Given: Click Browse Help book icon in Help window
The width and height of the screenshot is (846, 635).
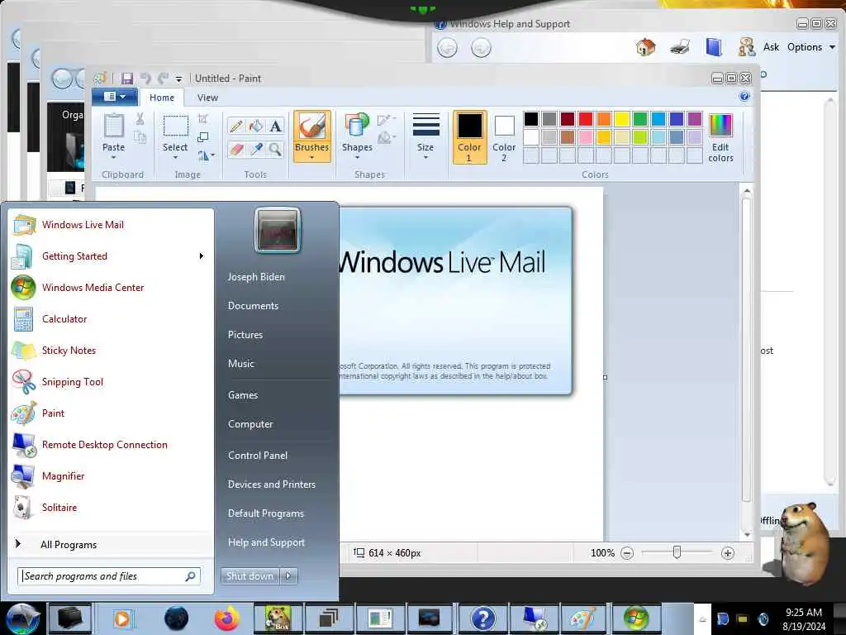Looking at the screenshot, I should [x=714, y=47].
